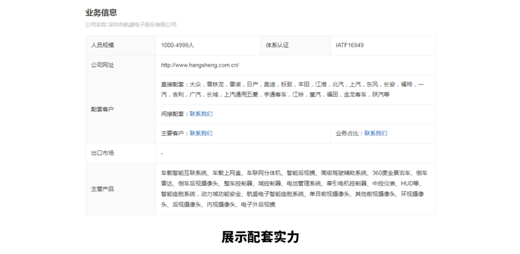Click the 配套客户 row label

pyautogui.click(x=102, y=109)
